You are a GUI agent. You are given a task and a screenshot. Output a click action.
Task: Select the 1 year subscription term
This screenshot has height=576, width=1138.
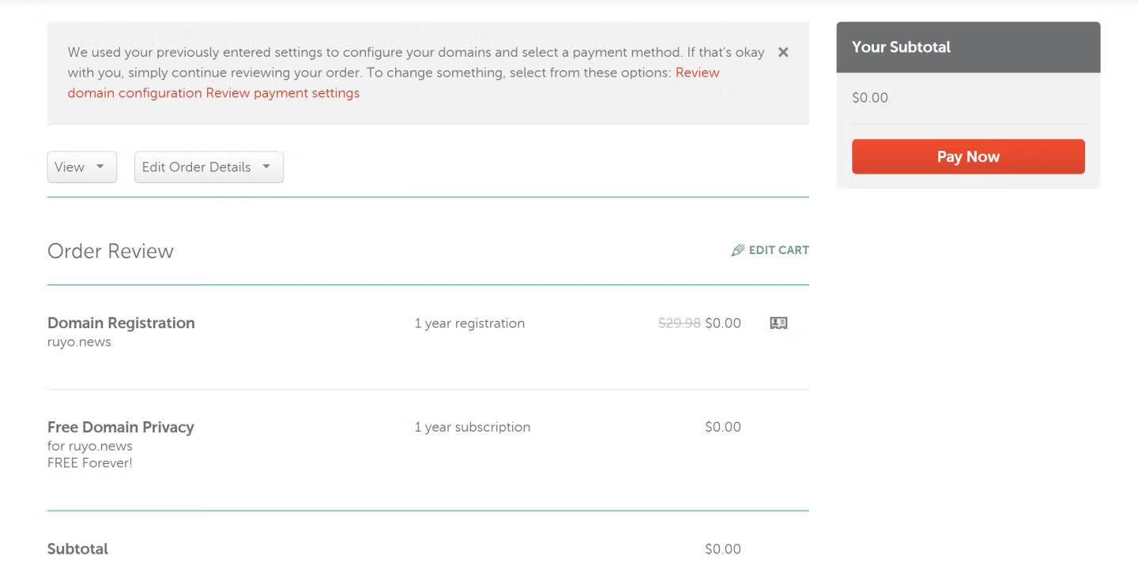point(473,427)
